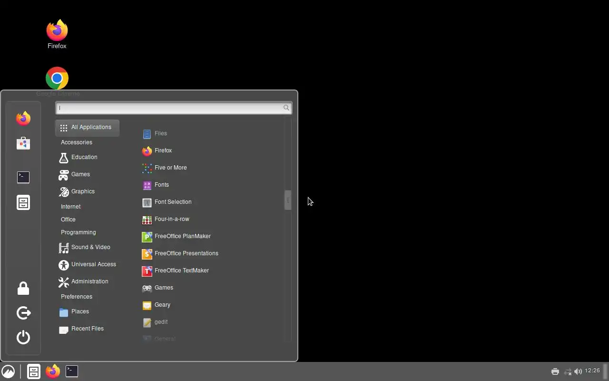The height and width of the screenshot is (381, 609).
Task: Open Files from the menu favorites sidebar
Action: point(23,202)
